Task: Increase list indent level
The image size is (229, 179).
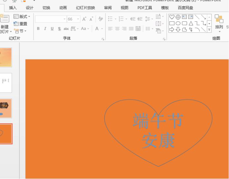Action: tap(140, 19)
